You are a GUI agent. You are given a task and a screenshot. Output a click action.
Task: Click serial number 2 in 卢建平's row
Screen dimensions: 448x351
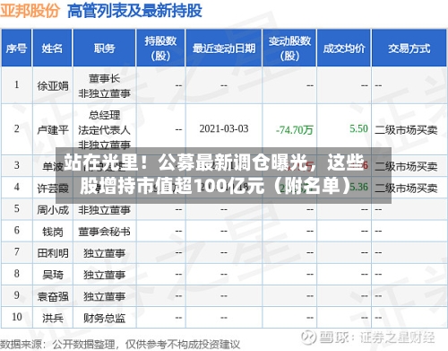tap(17, 128)
